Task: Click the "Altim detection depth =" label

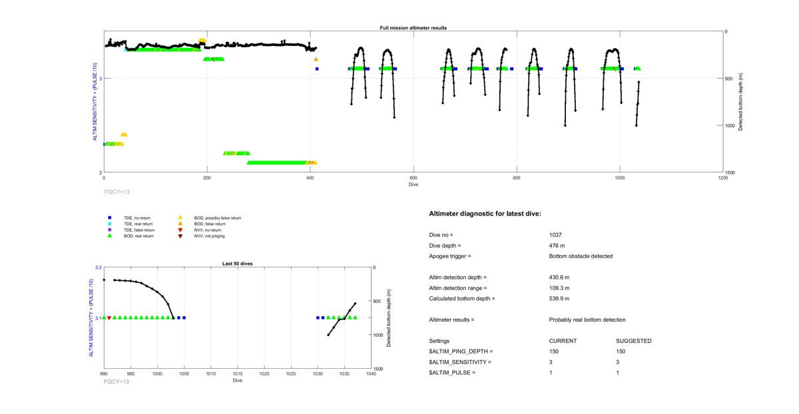Action: 458,278
